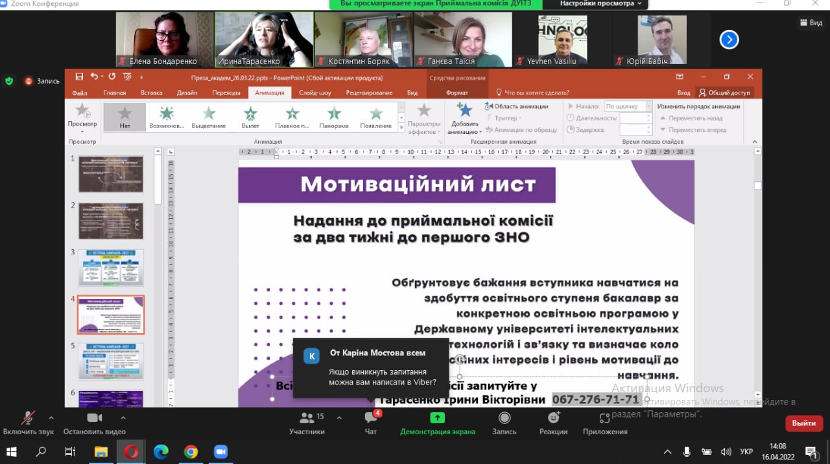
Task: Apply the 'Вылет' animation effect
Action: pos(250,117)
